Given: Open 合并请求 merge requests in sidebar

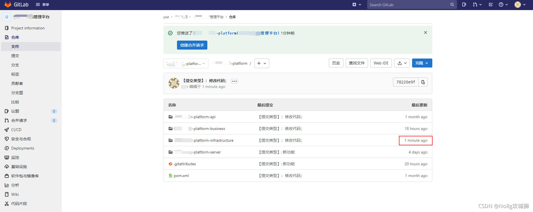Looking at the screenshot, I should pyautogui.click(x=19, y=120).
